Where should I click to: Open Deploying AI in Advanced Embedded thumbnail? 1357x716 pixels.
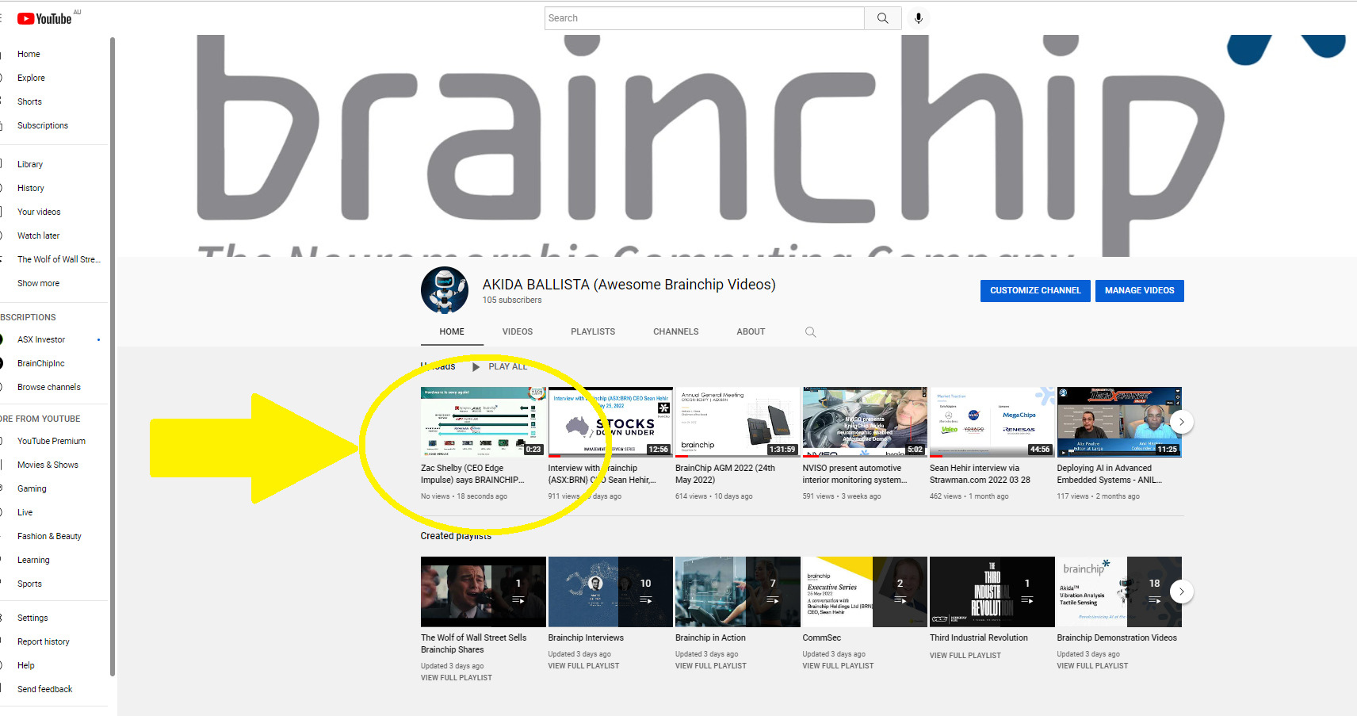coord(1119,422)
